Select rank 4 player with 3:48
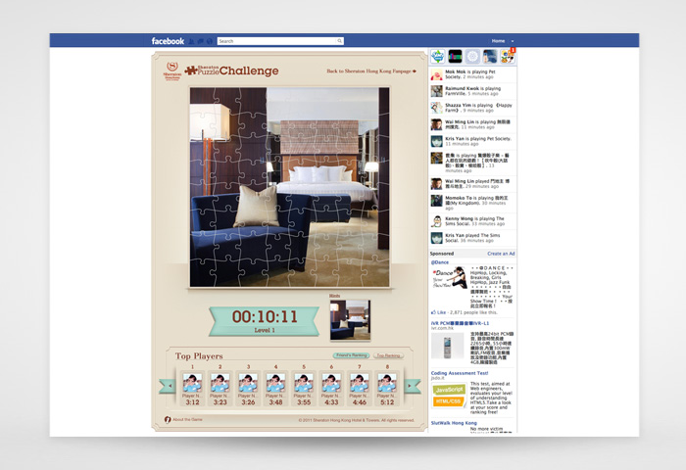 tap(275, 389)
